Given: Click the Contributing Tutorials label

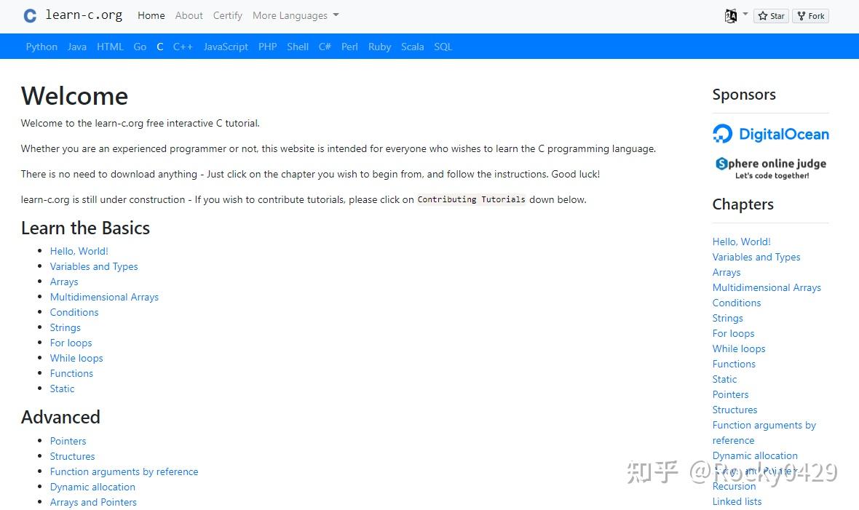Looking at the screenshot, I should 470,199.
